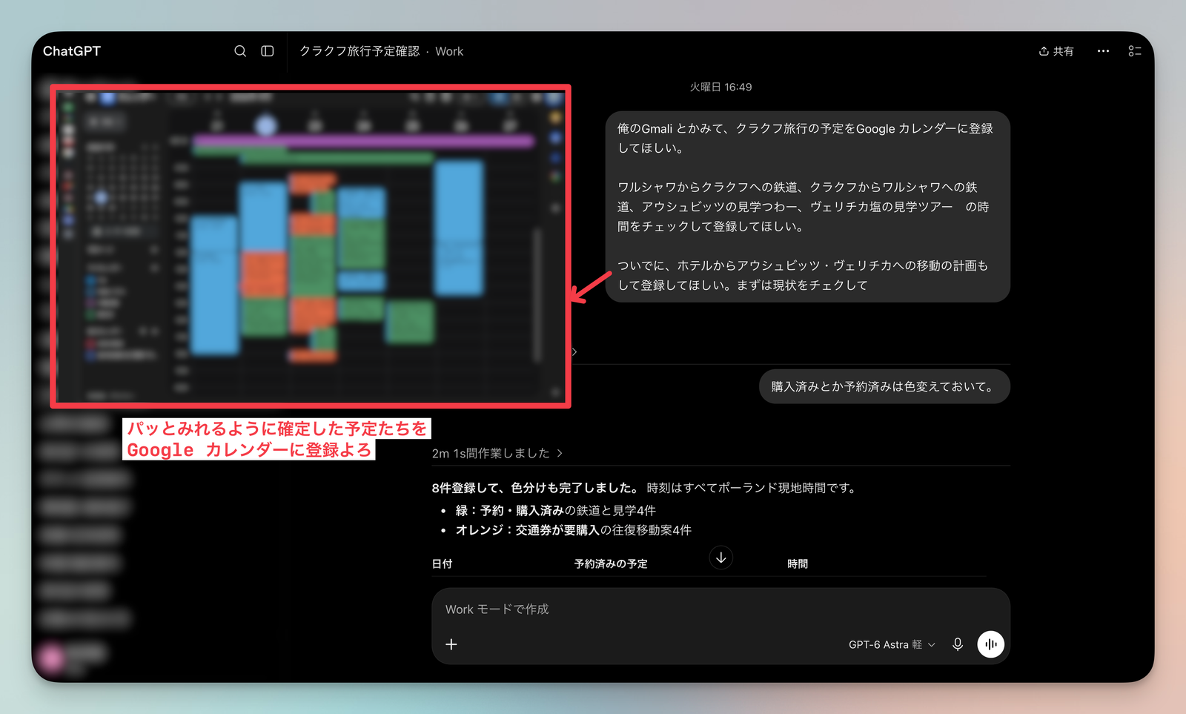
Task: Click the Work label in header
Action: coord(449,51)
